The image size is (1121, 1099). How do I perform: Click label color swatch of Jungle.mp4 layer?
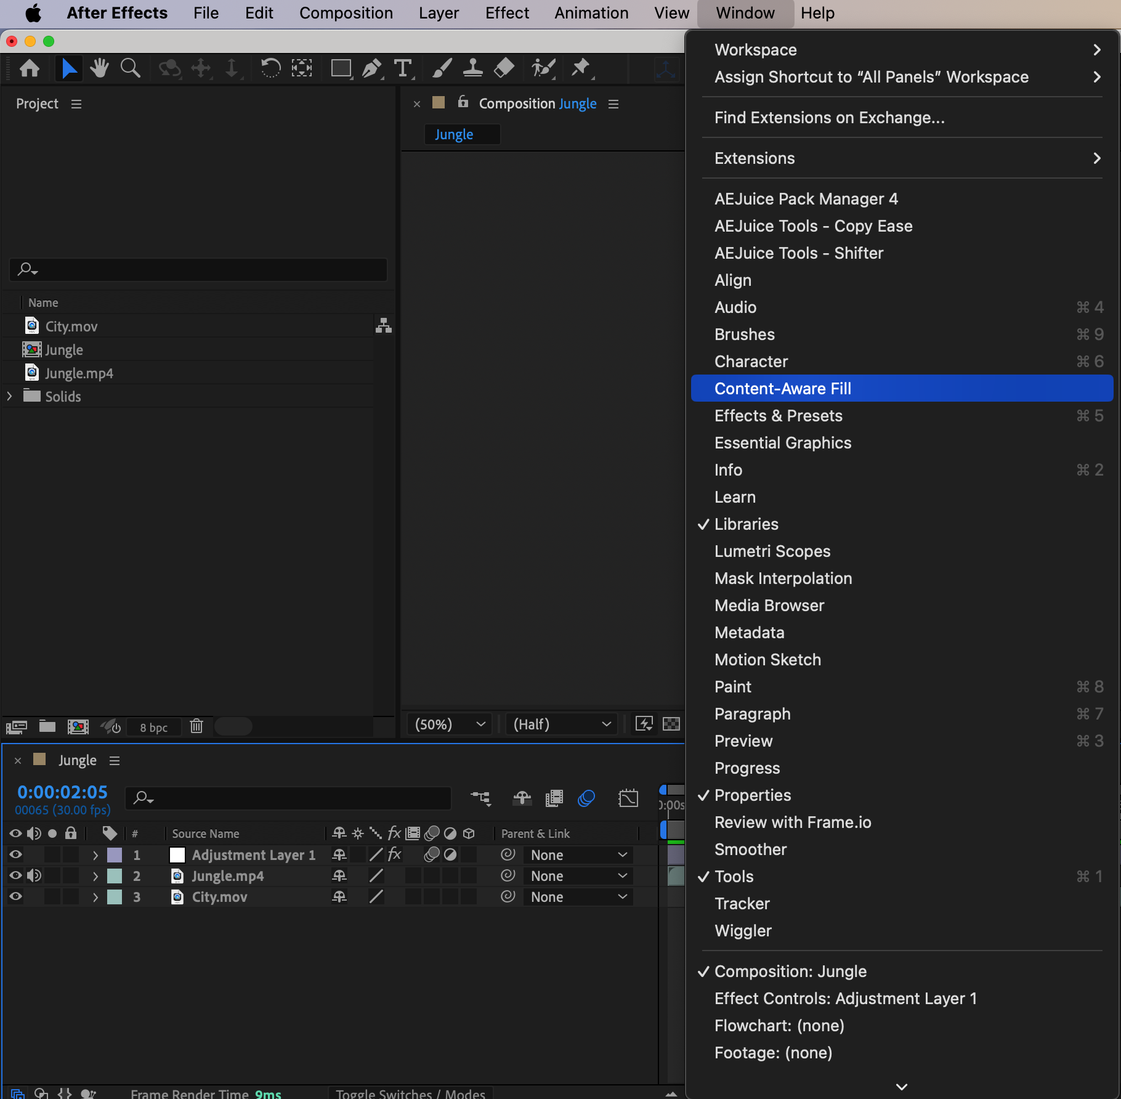tap(115, 876)
